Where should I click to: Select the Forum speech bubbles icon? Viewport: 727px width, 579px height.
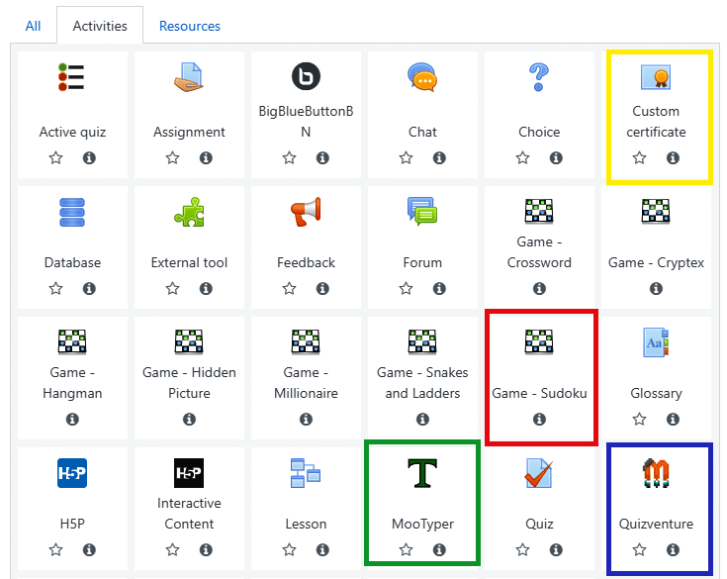click(x=422, y=211)
